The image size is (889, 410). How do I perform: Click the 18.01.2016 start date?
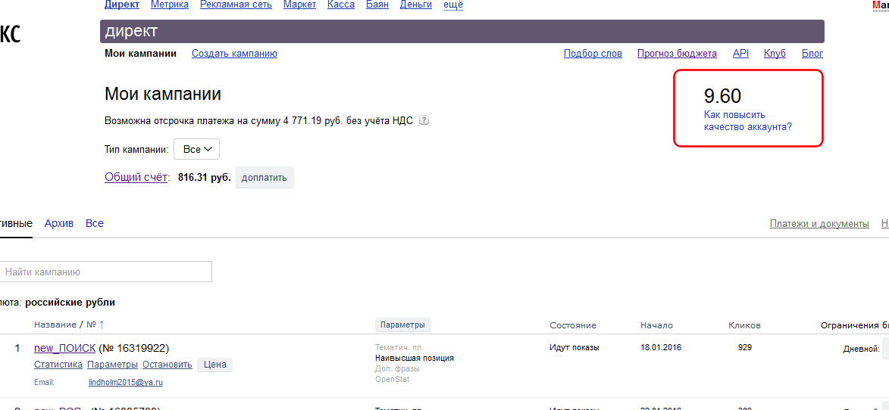click(661, 347)
